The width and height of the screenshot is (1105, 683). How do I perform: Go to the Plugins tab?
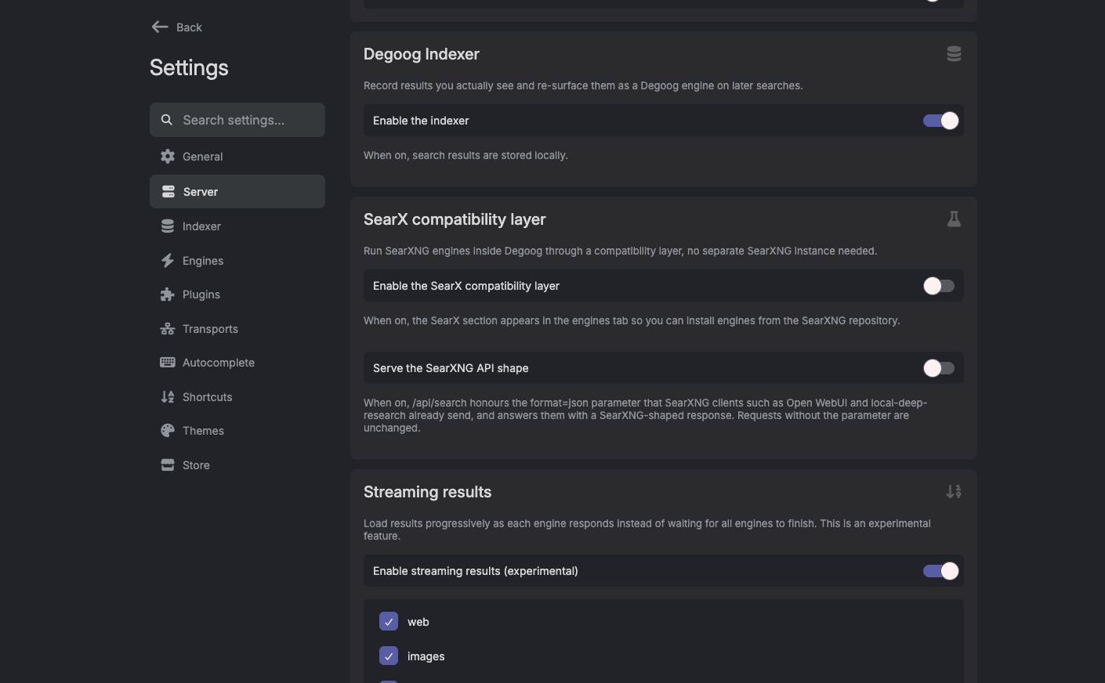[237, 295]
